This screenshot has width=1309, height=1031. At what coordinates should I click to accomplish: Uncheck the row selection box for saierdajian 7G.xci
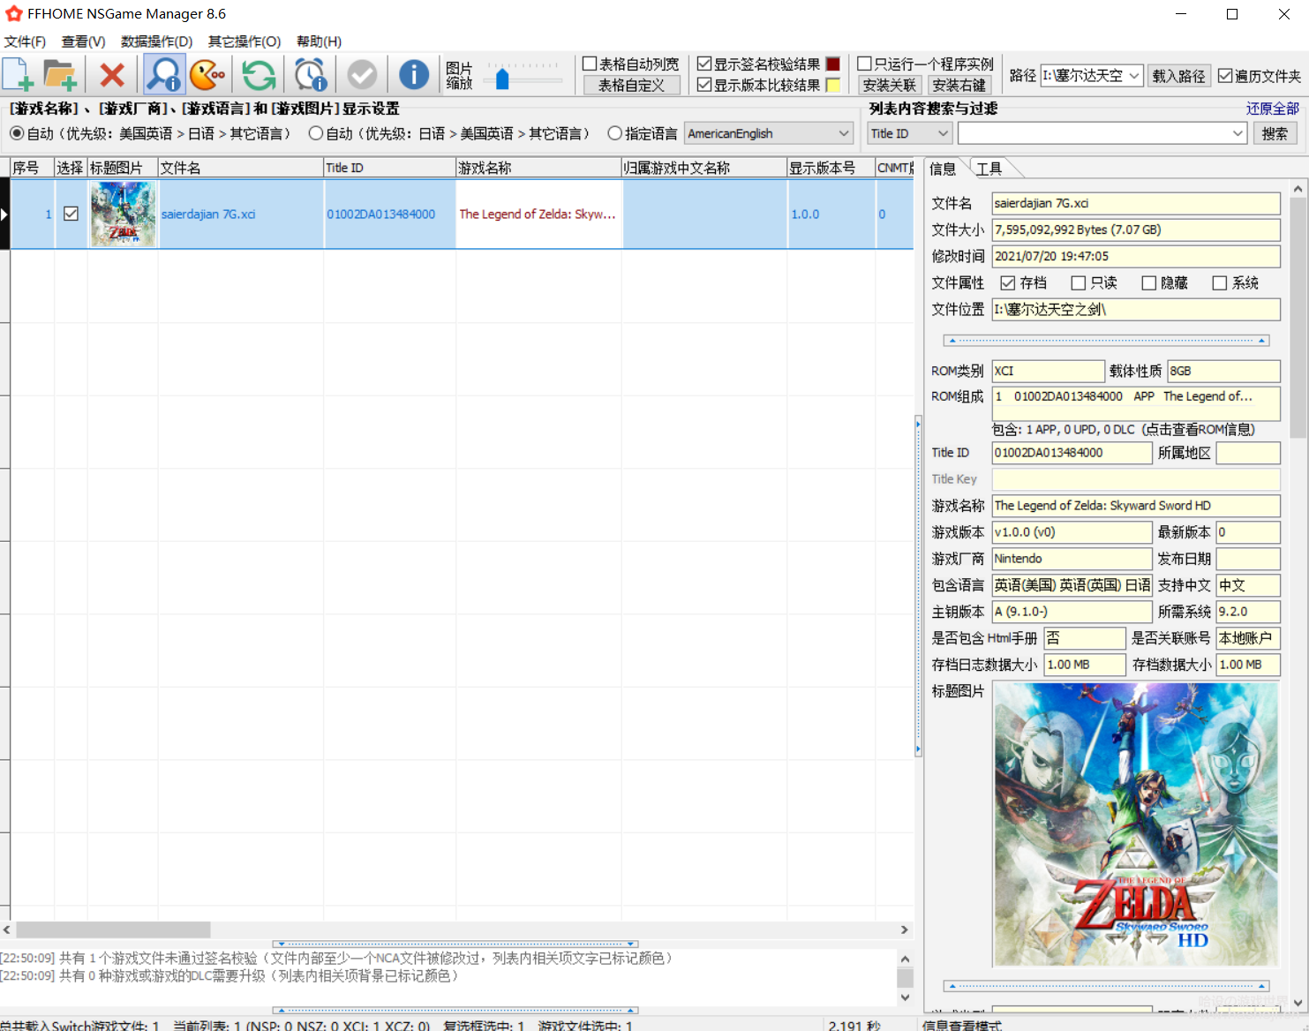pos(71,214)
